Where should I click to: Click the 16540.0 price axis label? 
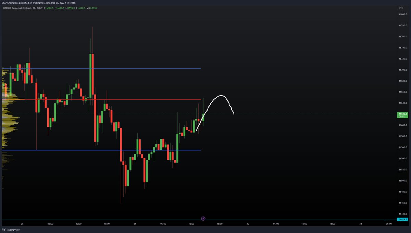tap(402, 158)
